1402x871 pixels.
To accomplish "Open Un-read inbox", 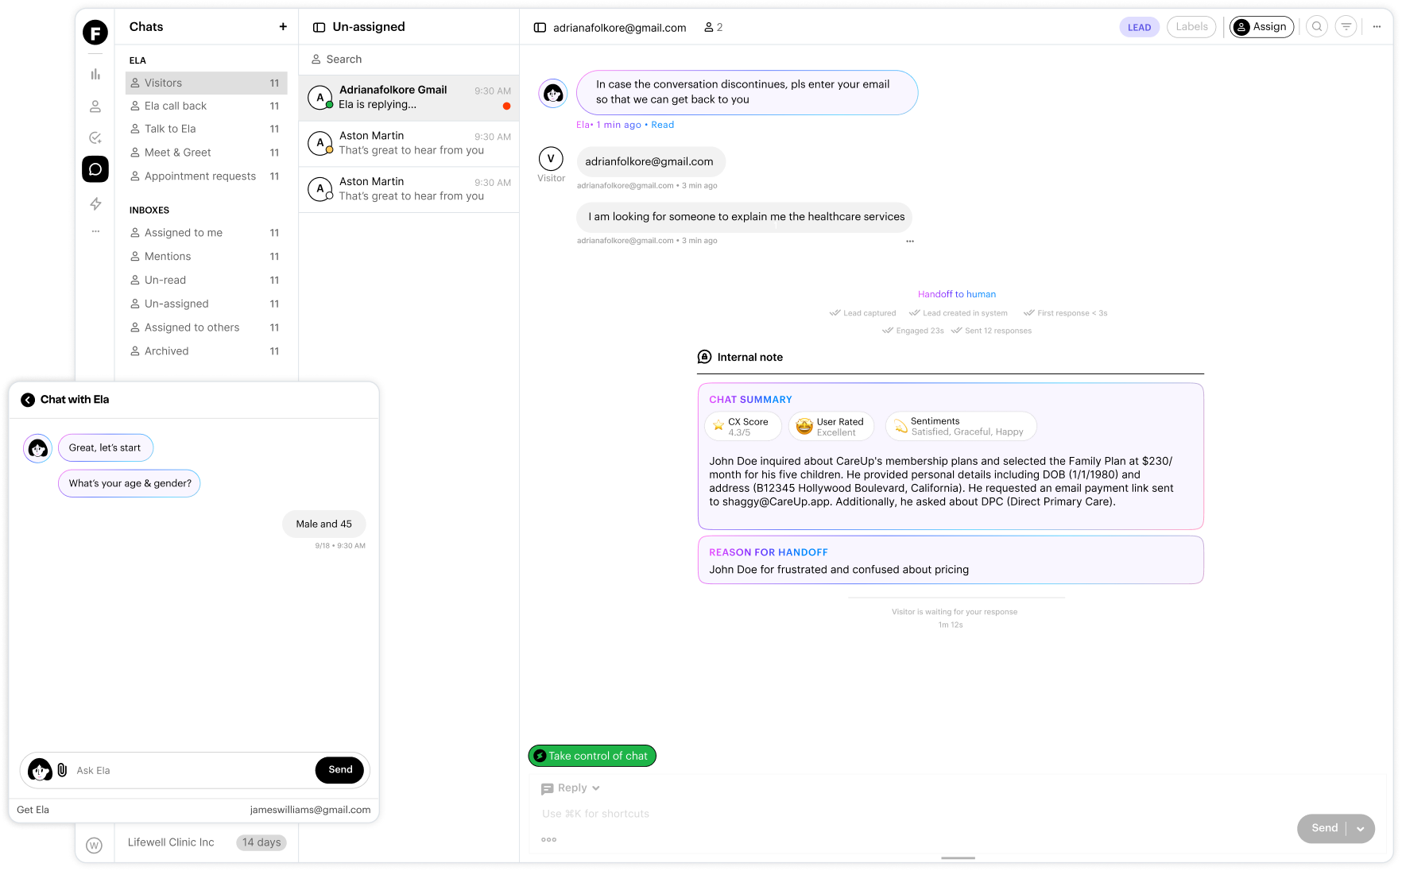I will [206, 281].
